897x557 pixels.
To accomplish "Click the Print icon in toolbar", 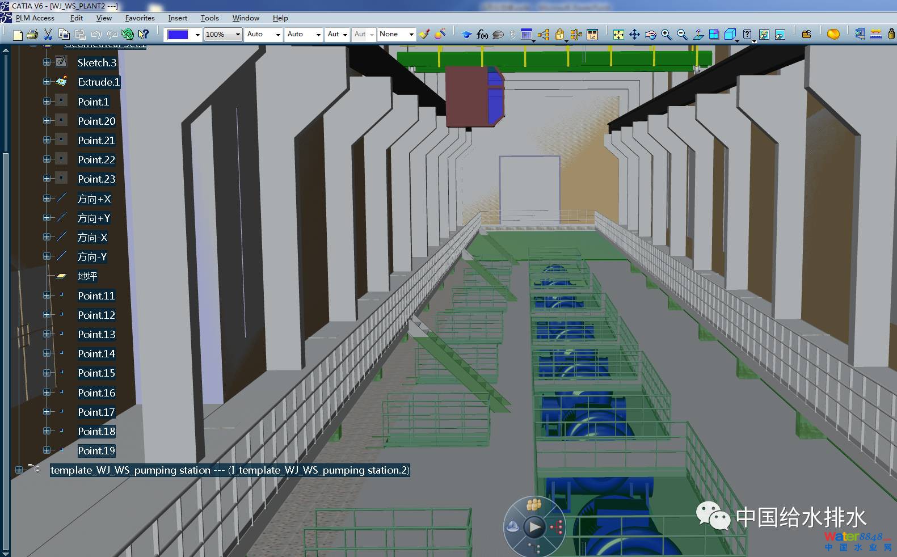I will pyautogui.click(x=32, y=35).
